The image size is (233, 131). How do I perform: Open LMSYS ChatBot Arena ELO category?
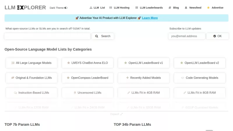[88, 63]
